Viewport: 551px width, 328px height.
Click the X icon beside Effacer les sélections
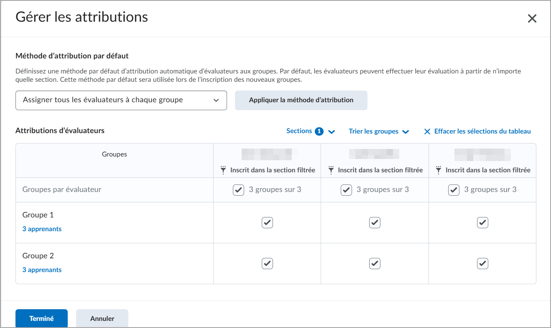click(x=427, y=131)
